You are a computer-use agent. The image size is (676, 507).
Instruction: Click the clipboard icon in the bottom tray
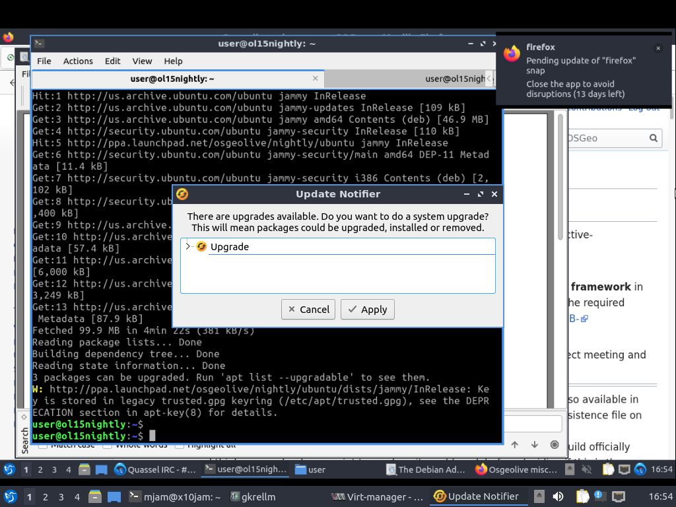tap(582, 496)
